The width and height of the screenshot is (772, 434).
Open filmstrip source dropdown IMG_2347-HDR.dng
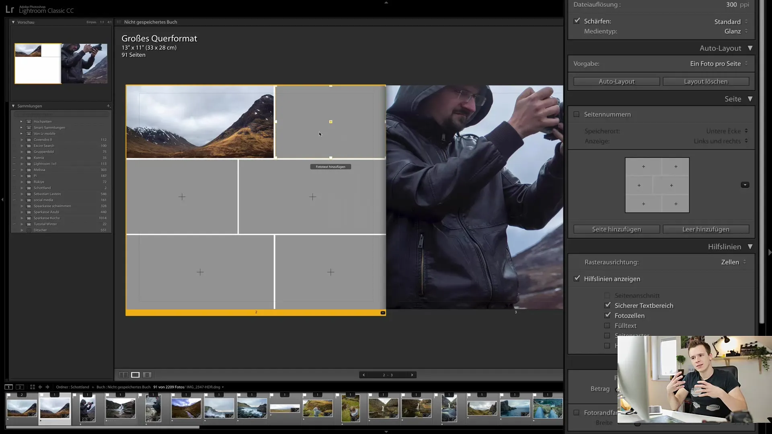pyautogui.click(x=205, y=387)
